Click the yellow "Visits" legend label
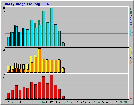 click(131, 52)
